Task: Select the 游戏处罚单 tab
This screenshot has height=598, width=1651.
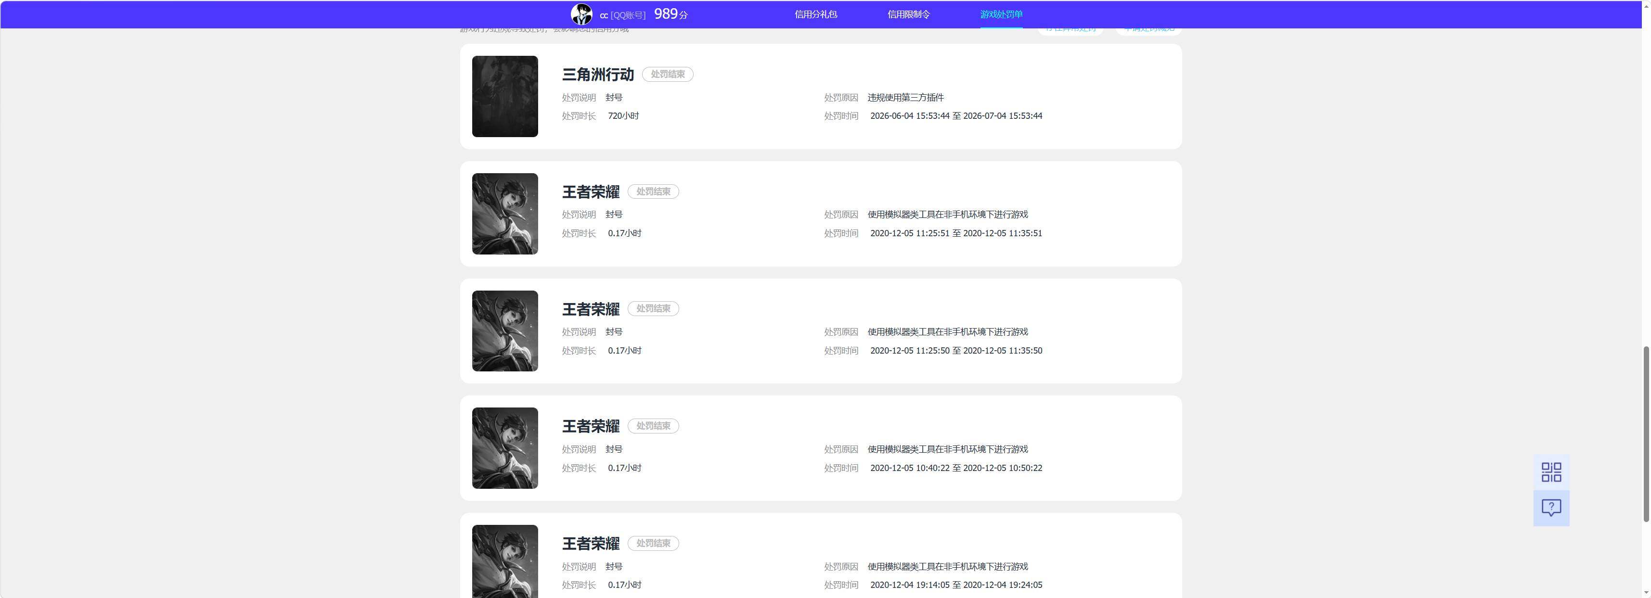Action: pyautogui.click(x=1001, y=14)
